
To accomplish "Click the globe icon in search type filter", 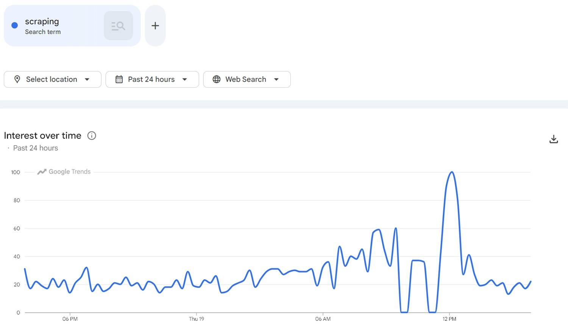I will [x=216, y=79].
